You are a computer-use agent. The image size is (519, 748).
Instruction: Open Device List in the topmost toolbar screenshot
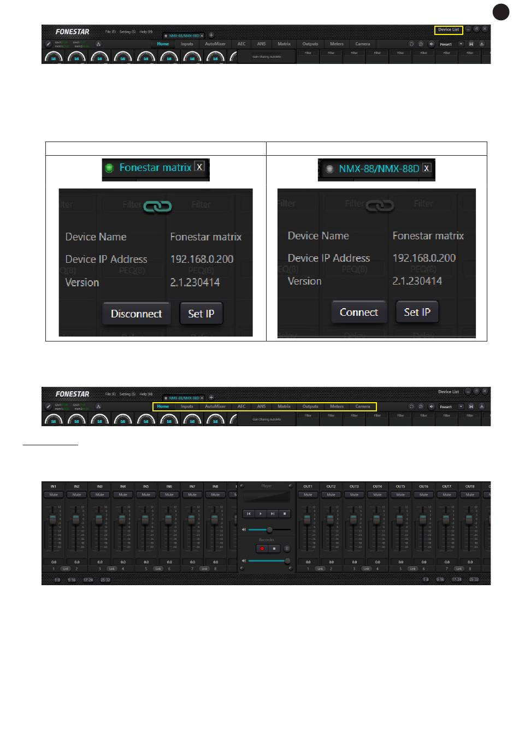449,30
